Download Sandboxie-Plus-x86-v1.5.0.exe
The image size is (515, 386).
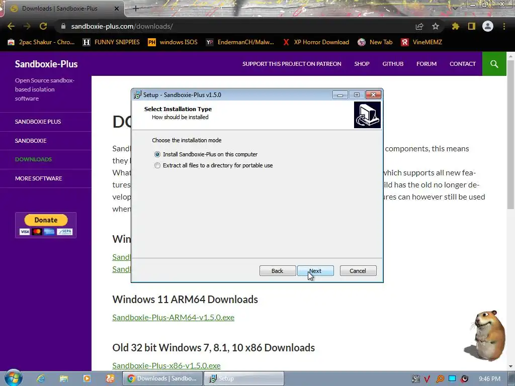(166, 366)
